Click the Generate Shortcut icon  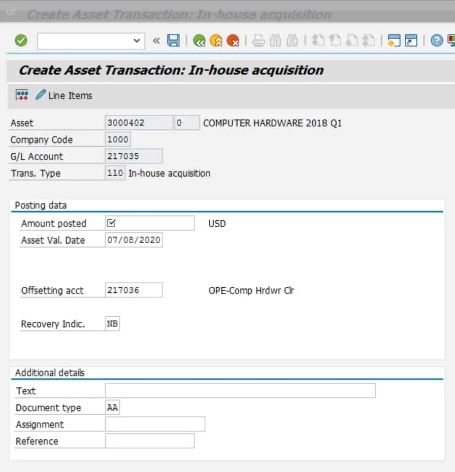[411, 41]
